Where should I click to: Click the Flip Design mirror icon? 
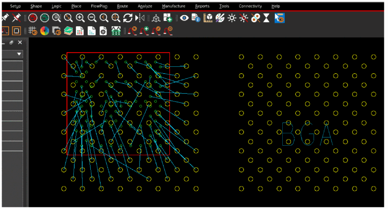click(140, 18)
